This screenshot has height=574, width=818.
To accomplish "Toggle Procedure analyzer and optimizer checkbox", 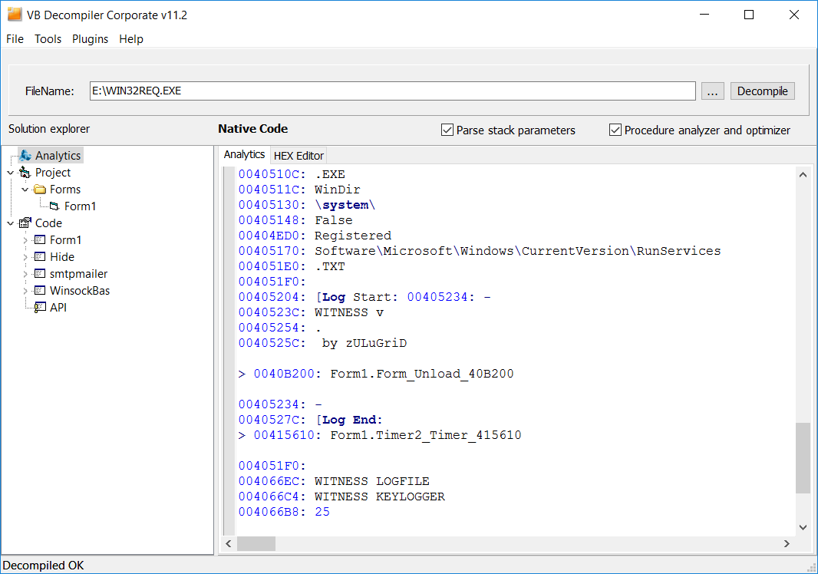I will point(615,130).
